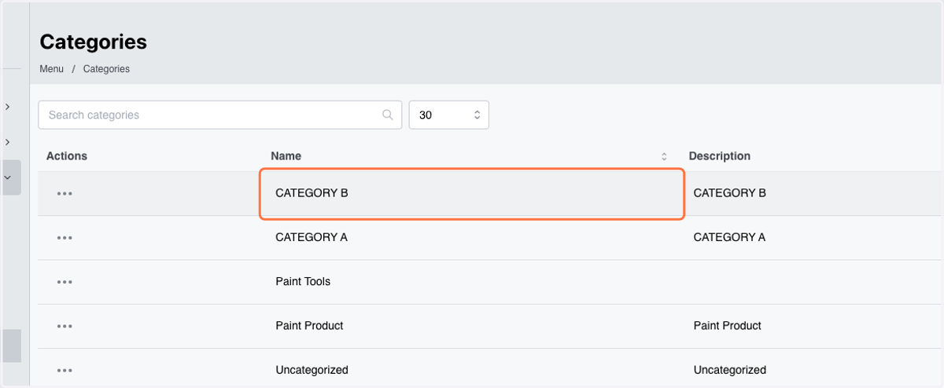
Task: Open actions menu for Paint Product row
Action: pos(65,326)
